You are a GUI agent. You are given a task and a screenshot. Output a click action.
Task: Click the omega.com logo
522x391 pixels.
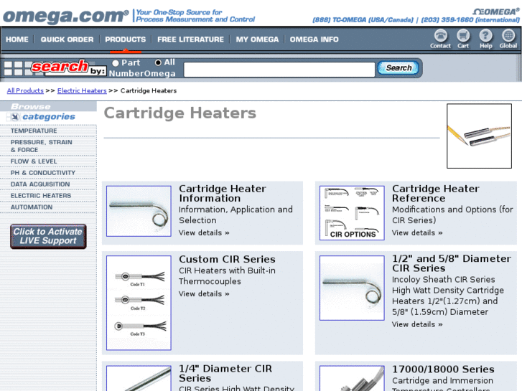pos(66,16)
